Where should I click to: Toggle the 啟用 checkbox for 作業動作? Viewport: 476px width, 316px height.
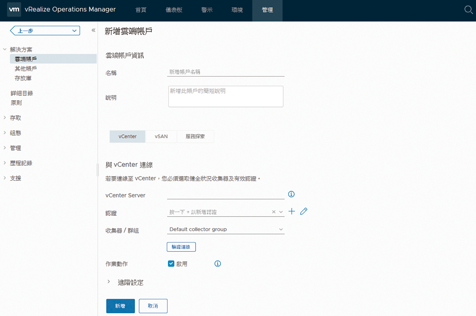pos(171,263)
